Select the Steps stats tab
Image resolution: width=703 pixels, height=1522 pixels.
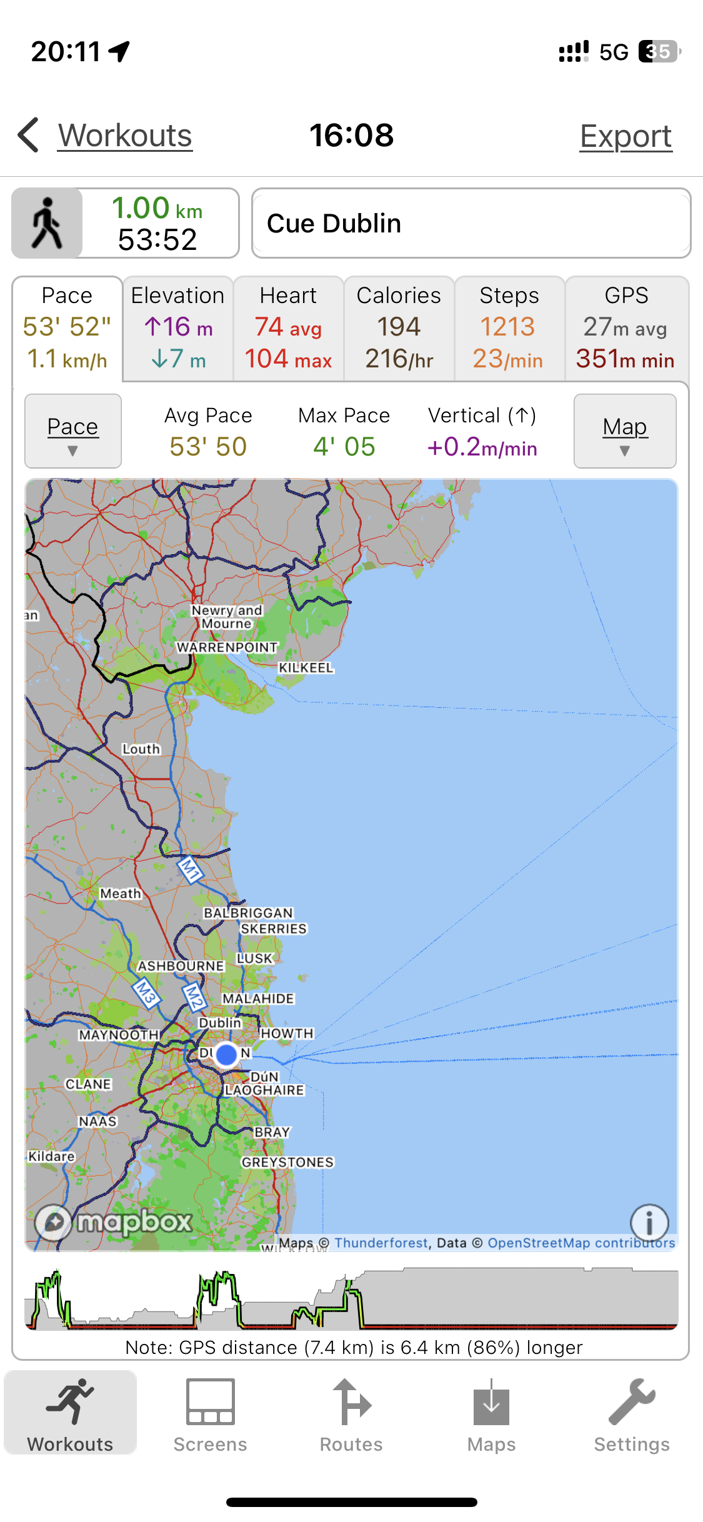(509, 329)
